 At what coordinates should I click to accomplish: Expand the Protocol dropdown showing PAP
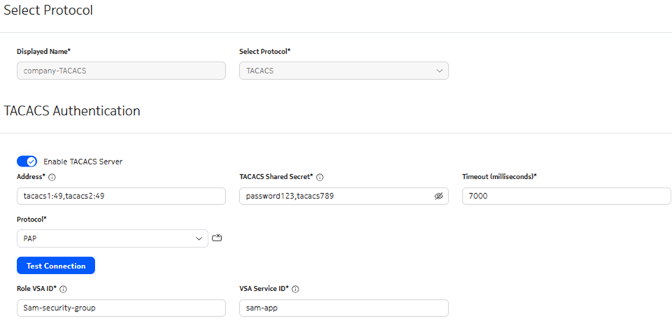112,238
